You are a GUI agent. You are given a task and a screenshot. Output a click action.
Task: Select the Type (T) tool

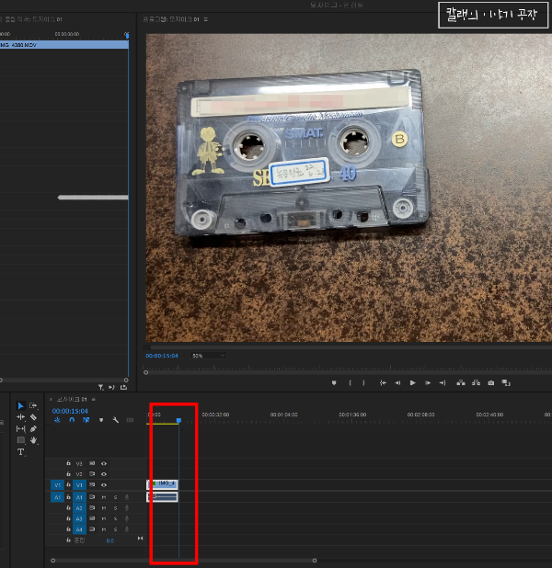[20, 452]
